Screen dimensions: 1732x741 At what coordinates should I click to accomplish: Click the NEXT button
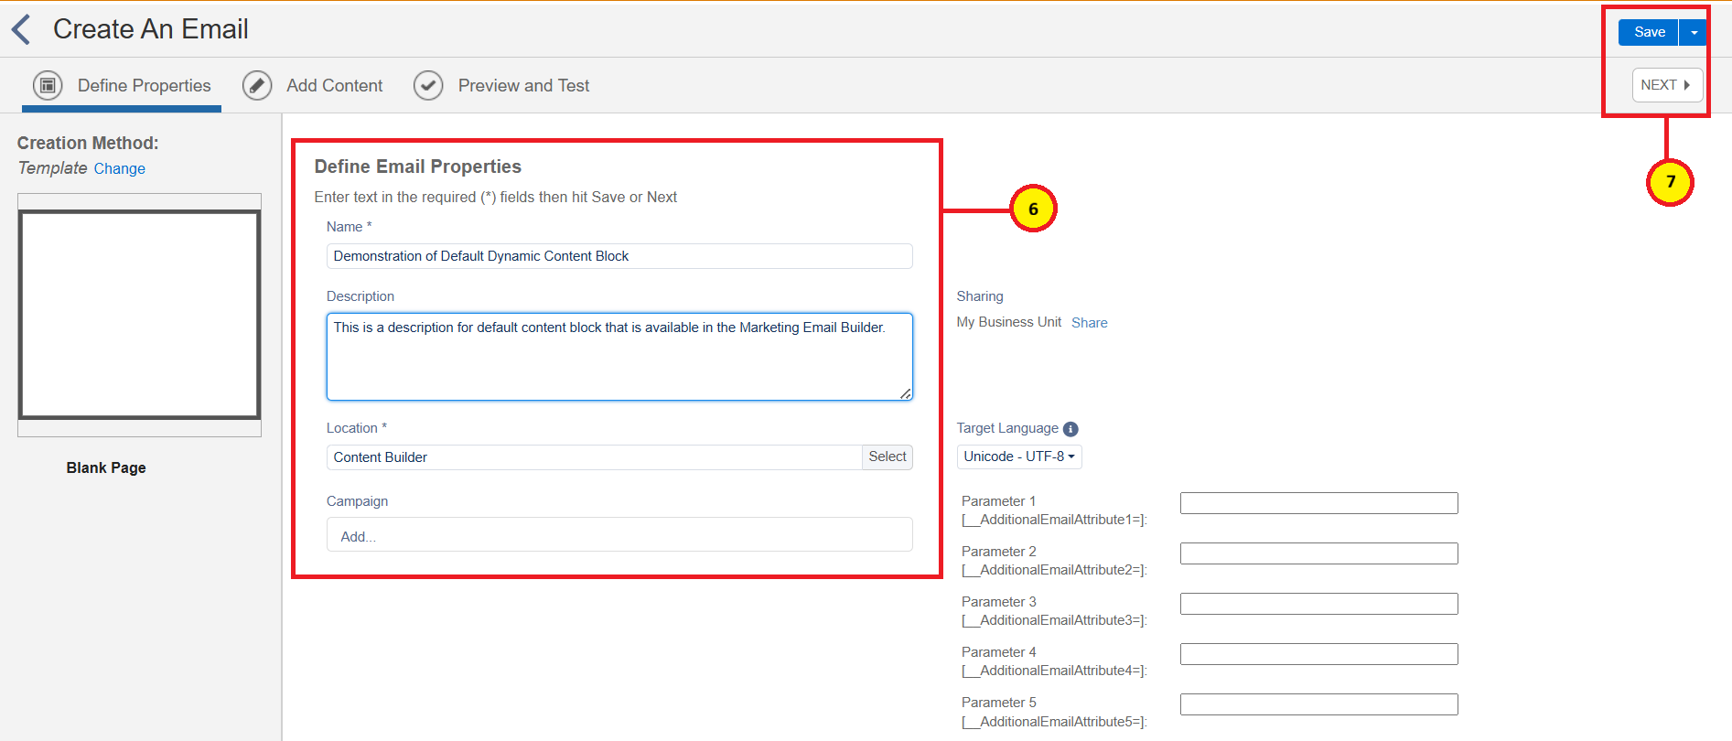(1666, 85)
